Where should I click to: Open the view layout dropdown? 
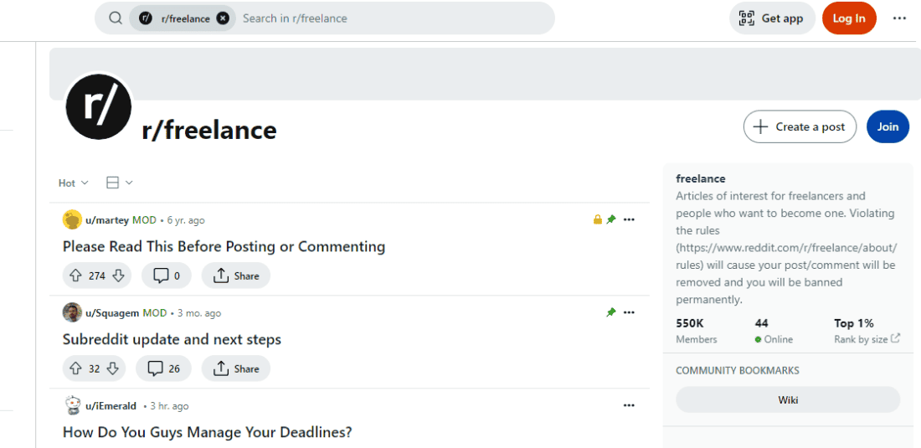[120, 183]
